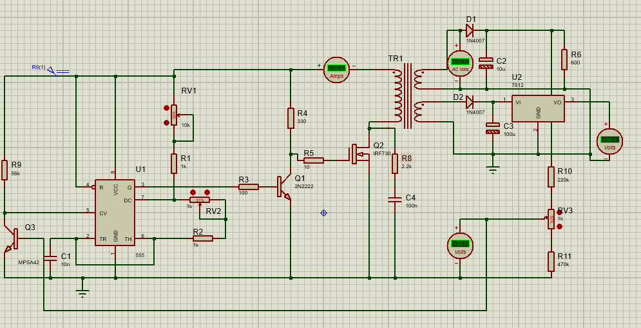Click the RV1 10k potentiometer body
641x328 pixels.
pos(174,115)
